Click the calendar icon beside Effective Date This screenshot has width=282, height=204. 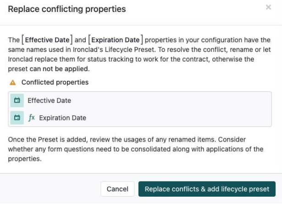[x=17, y=100]
